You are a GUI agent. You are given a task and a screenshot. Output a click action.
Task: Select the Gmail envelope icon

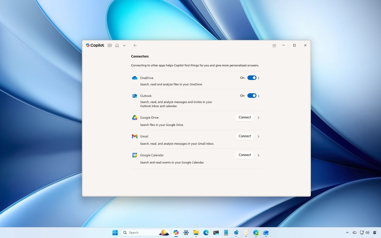[135, 136]
